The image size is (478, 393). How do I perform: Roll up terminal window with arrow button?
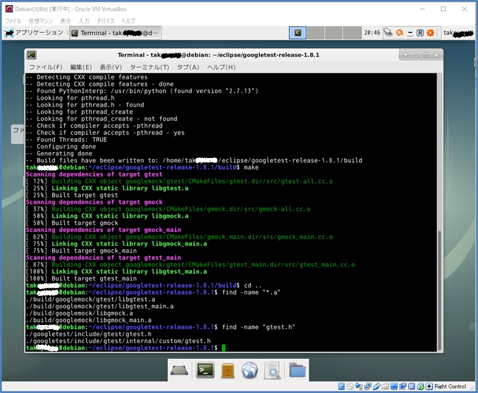406,55
